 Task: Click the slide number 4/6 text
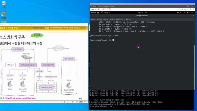(x=80, y=99)
